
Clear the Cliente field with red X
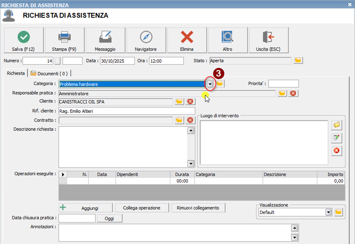[190, 101]
